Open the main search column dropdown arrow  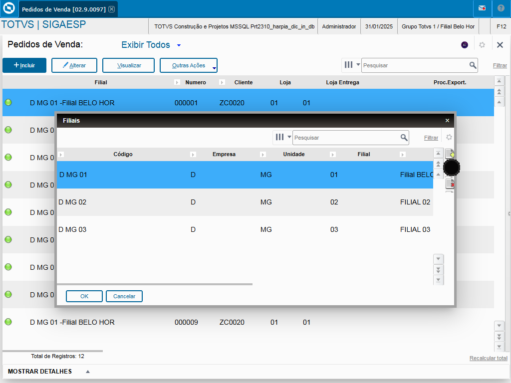358,64
